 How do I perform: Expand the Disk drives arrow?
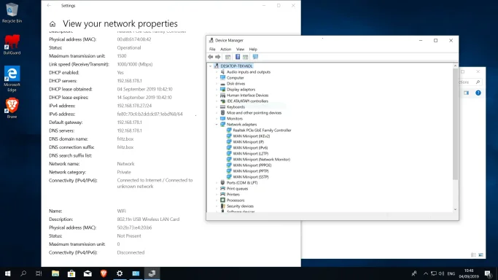coord(217,84)
